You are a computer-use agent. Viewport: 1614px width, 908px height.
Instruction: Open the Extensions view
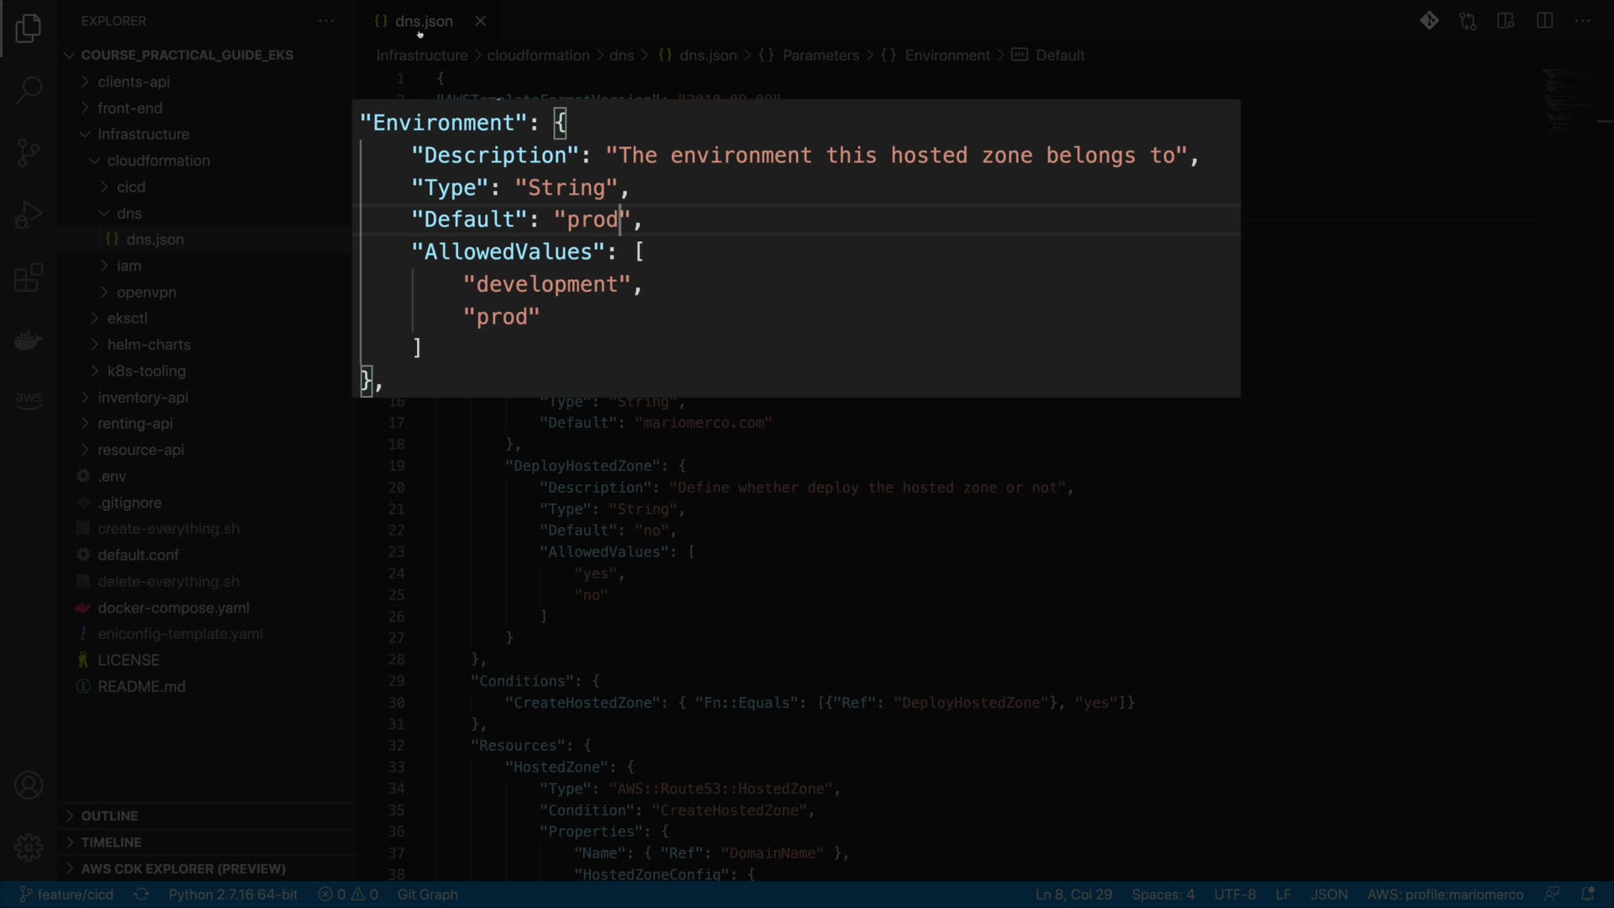pyautogui.click(x=29, y=277)
